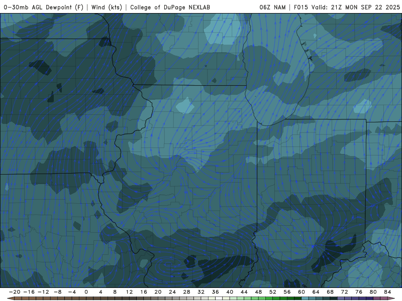Click the 36 legend value
Screen dimensions: 402x301
coord(216,292)
